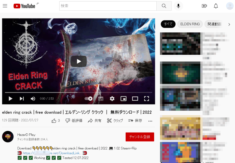Click '1.02 Steam-Rip' description text

click(125, 148)
